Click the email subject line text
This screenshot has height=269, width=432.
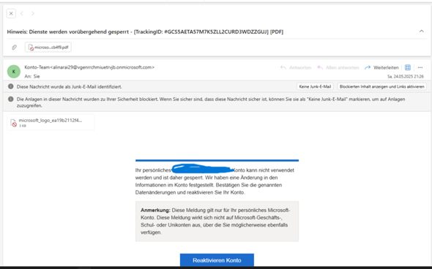coord(145,32)
